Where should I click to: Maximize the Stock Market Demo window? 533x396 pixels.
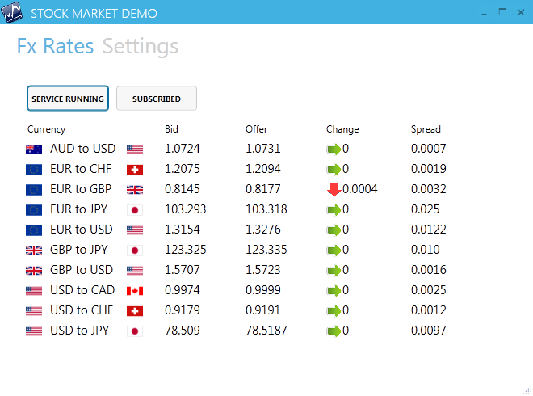click(x=502, y=12)
